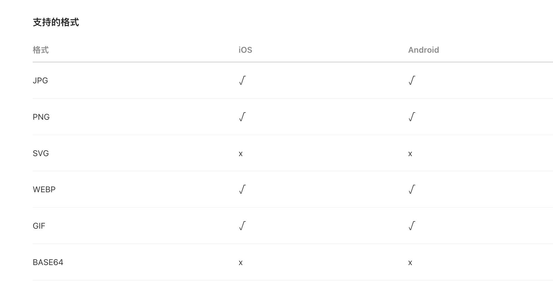The image size is (553, 300).
Task: Select the Android column header
Action: 423,50
